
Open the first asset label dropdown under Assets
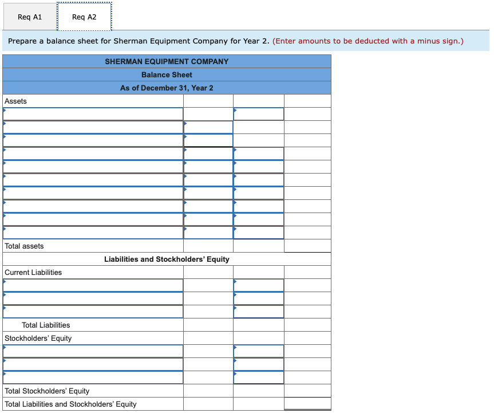93,113
